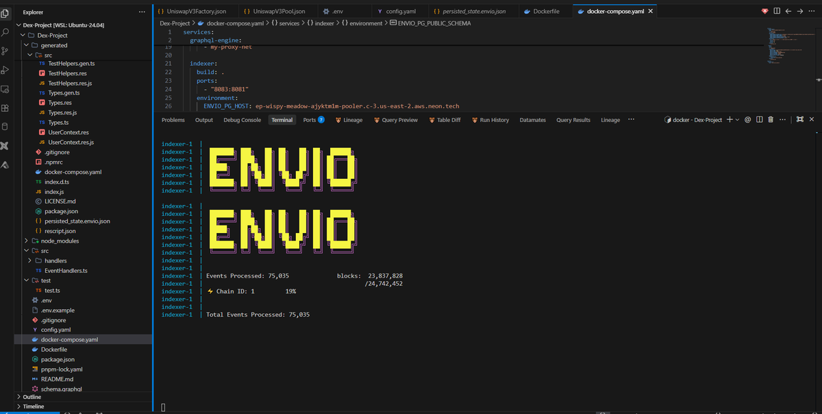Open the Query Preview panel tab
This screenshot has height=414, width=822.
coord(396,120)
